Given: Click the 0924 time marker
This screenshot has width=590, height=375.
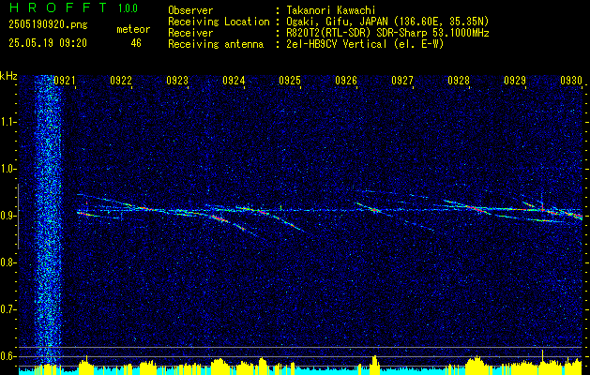Looking at the screenshot, I should pos(234,81).
